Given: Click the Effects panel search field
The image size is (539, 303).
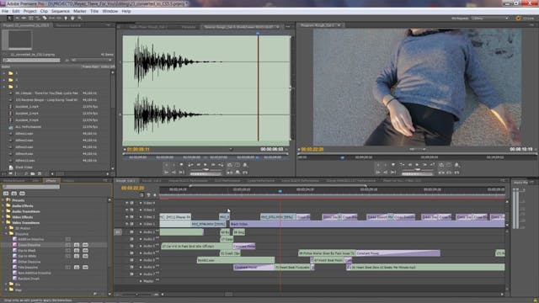Looking at the screenshot, I should point(31,187).
